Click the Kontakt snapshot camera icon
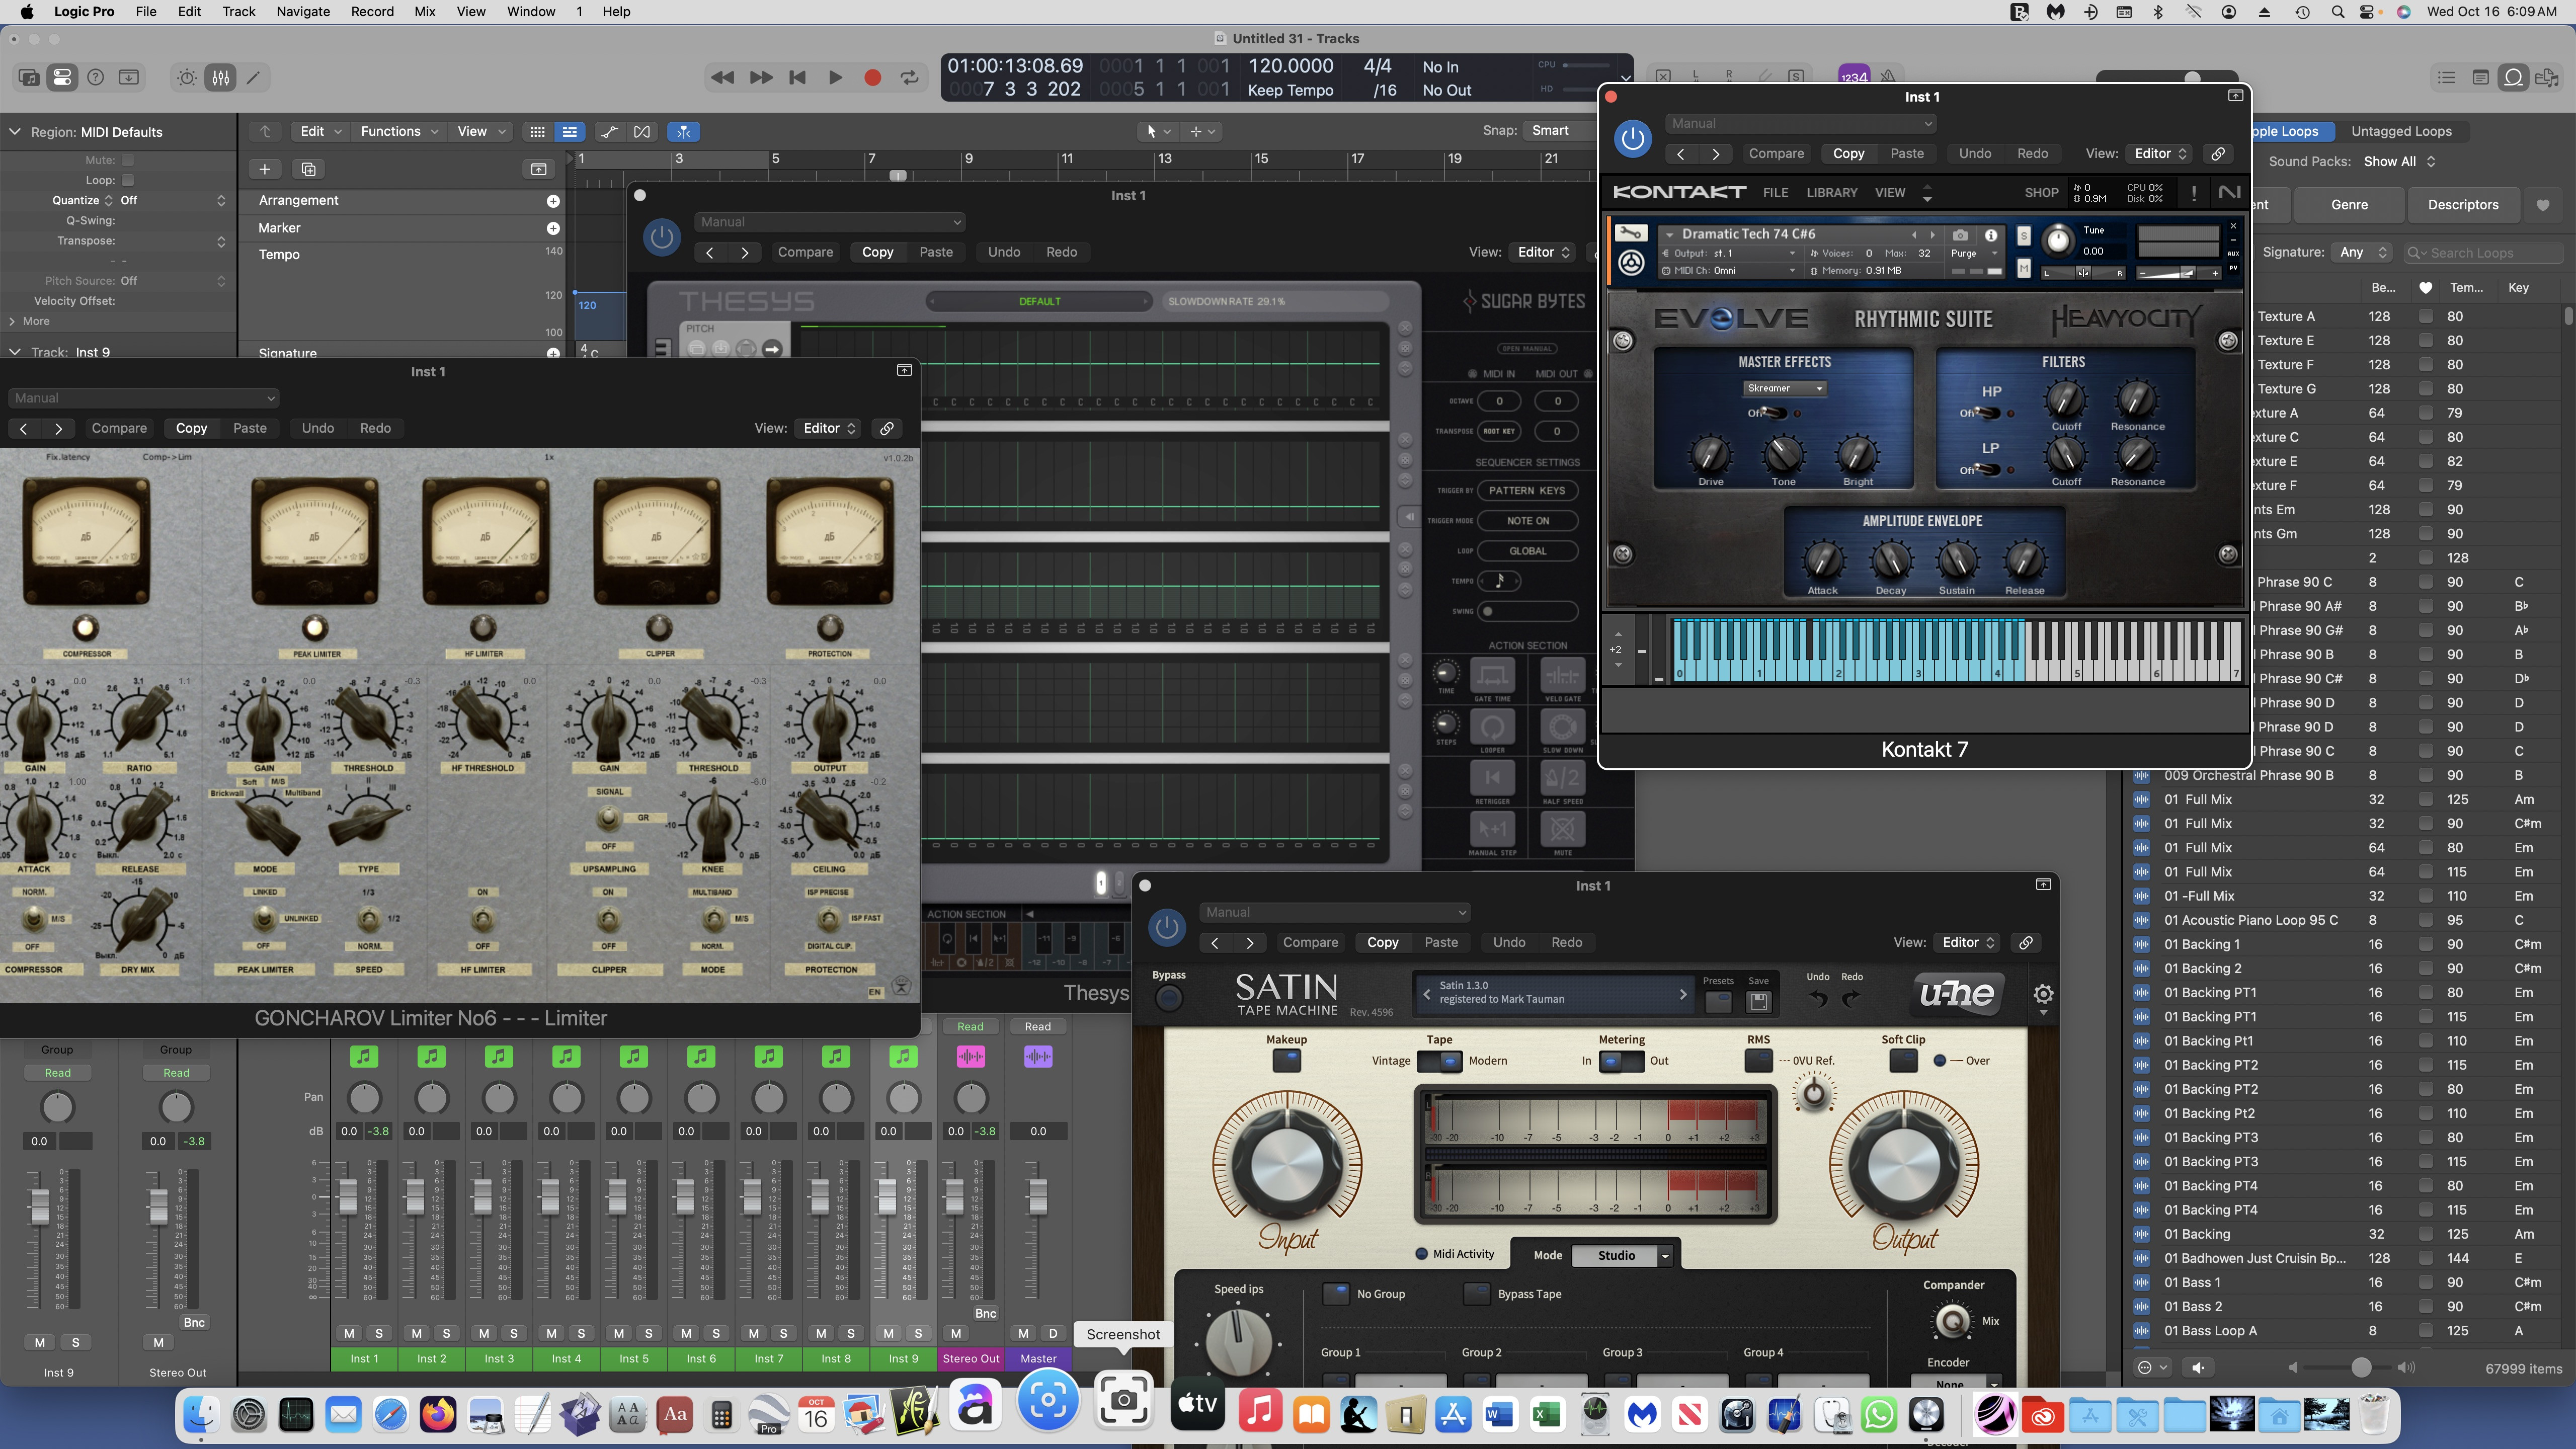The height and width of the screenshot is (1449, 2576). [1960, 235]
